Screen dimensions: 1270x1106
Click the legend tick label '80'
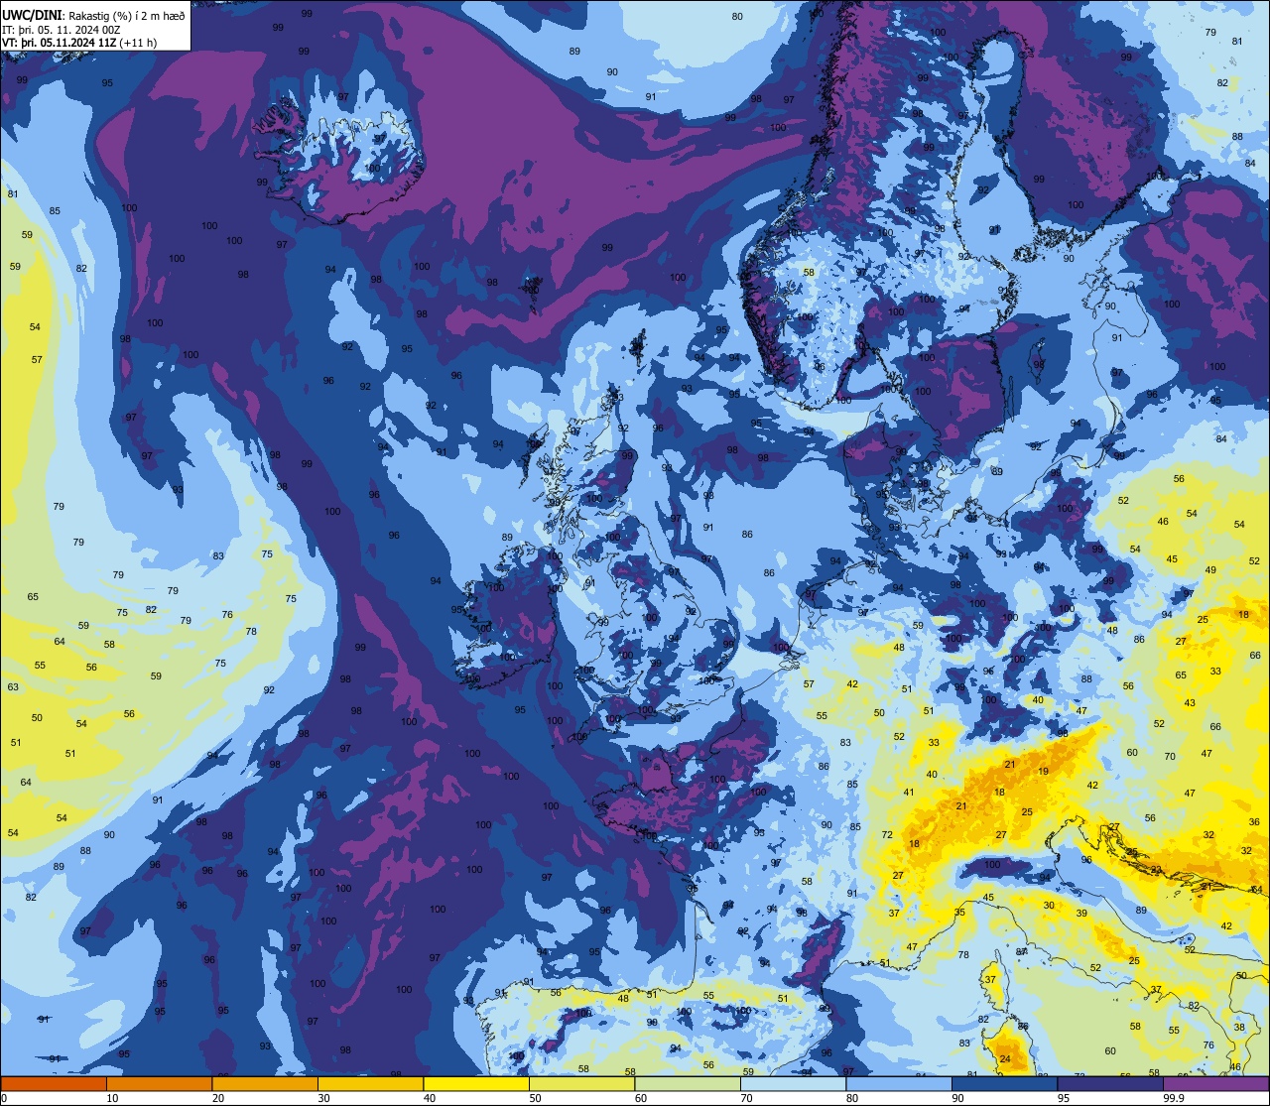click(x=852, y=1098)
